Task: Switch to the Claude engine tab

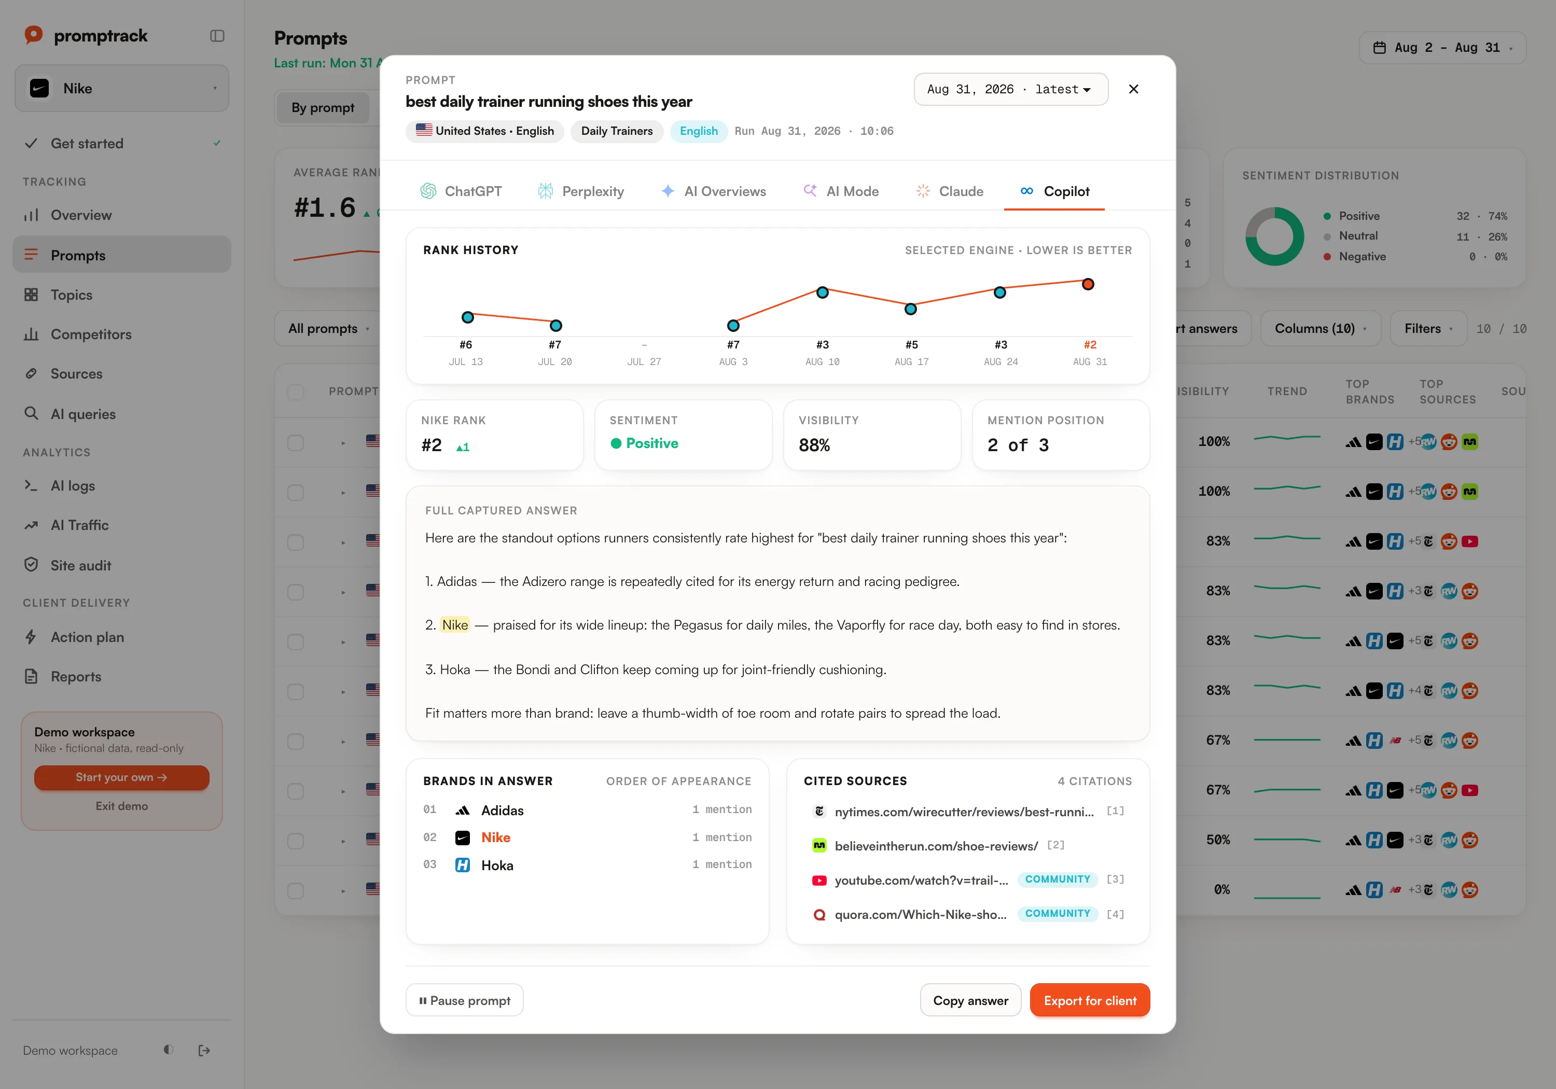Action: click(x=950, y=191)
